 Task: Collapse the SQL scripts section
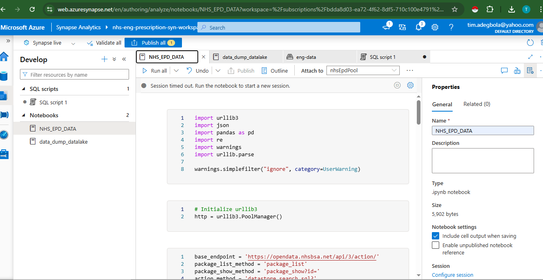point(24,89)
